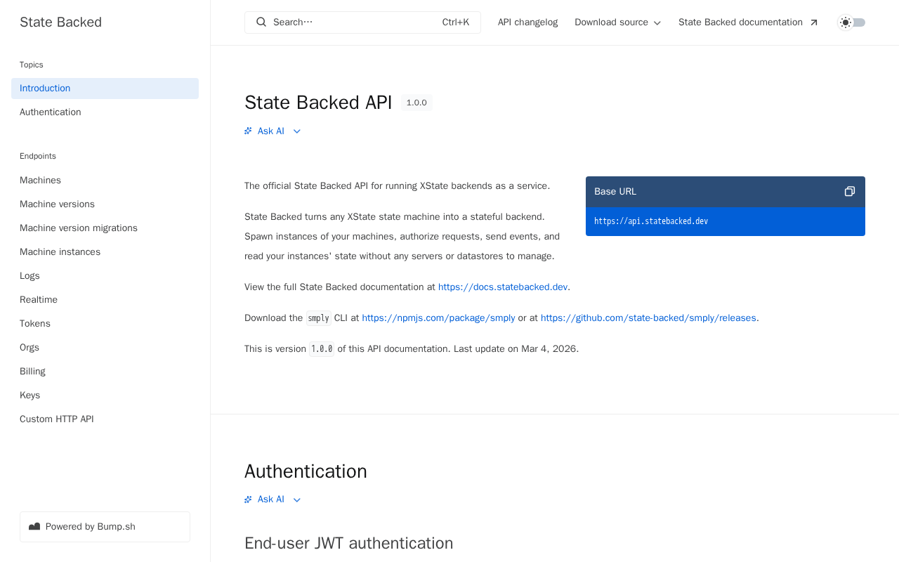Copy the Base URL with copy icon

[849, 192]
